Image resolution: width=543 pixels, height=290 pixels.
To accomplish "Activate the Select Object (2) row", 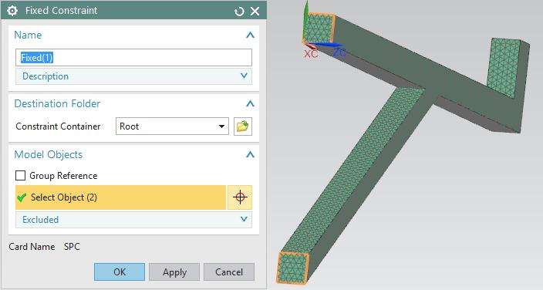I will 121,197.
